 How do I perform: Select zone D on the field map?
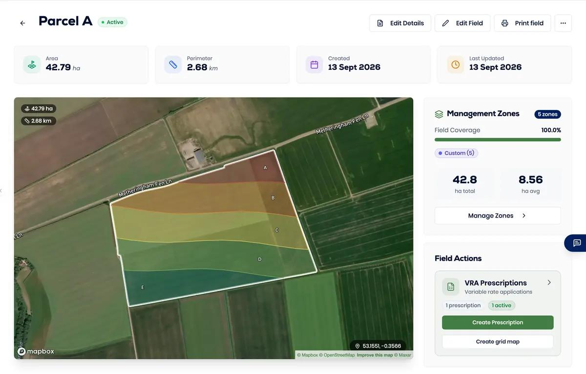pos(260,259)
